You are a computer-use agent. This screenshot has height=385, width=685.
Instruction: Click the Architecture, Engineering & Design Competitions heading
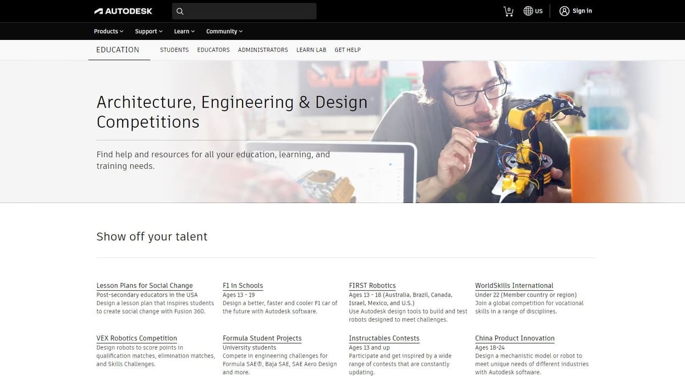click(x=232, y=112)
